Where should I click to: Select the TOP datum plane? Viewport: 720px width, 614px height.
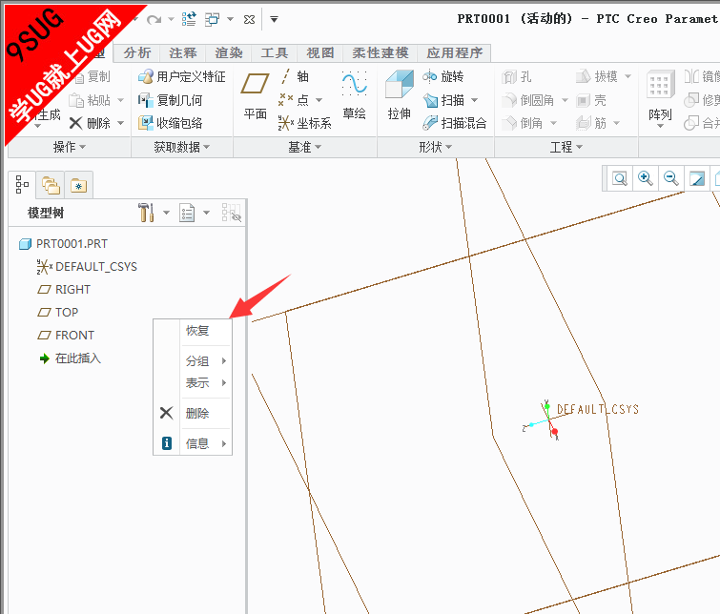pyautogui.click(x=58, y=313)
